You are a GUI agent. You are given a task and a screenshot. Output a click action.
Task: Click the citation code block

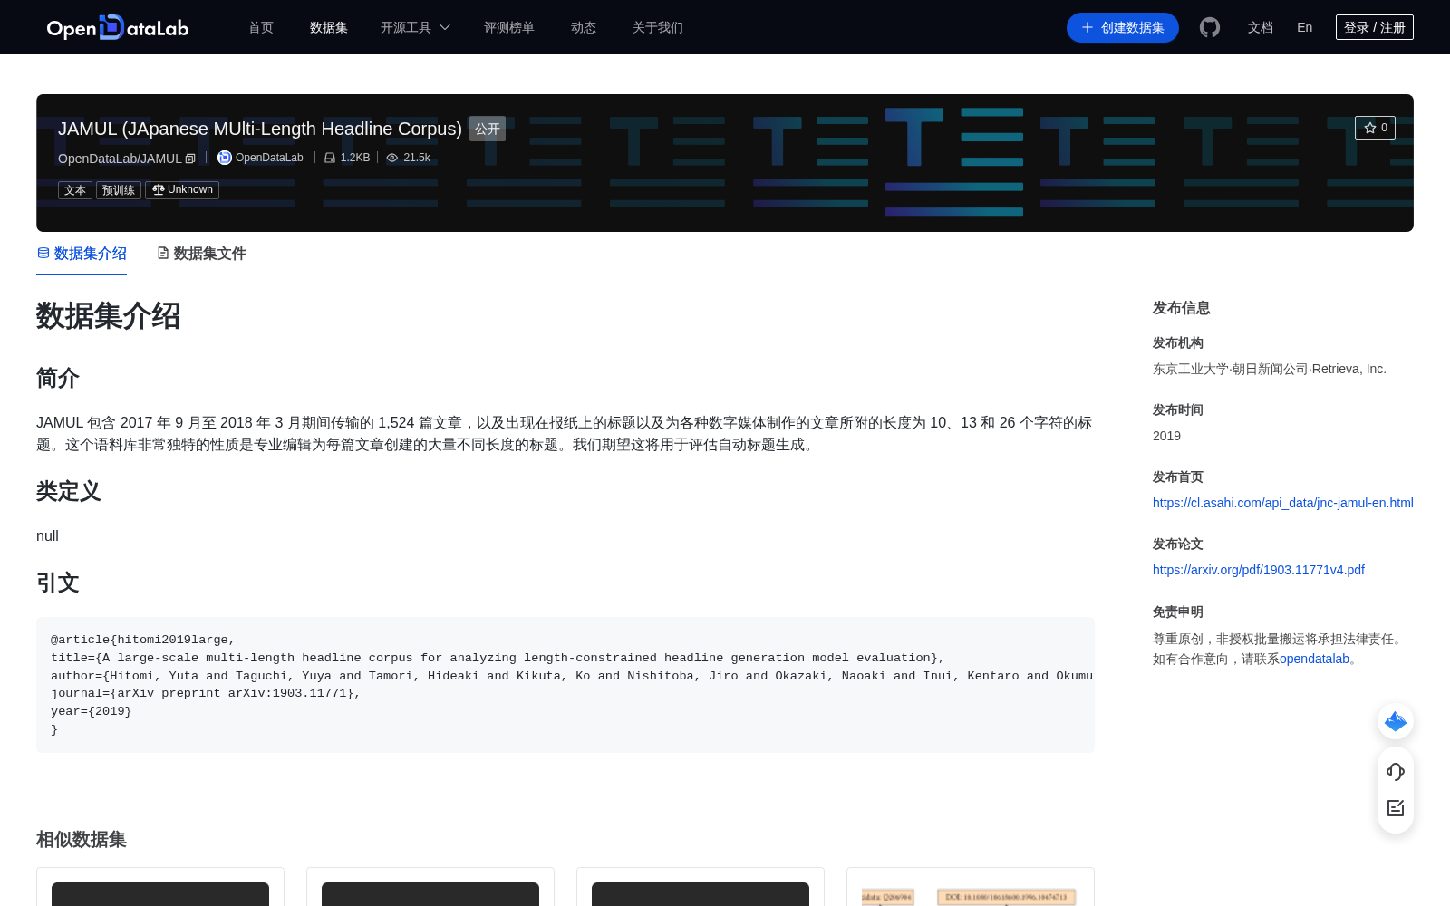(565, 685)
